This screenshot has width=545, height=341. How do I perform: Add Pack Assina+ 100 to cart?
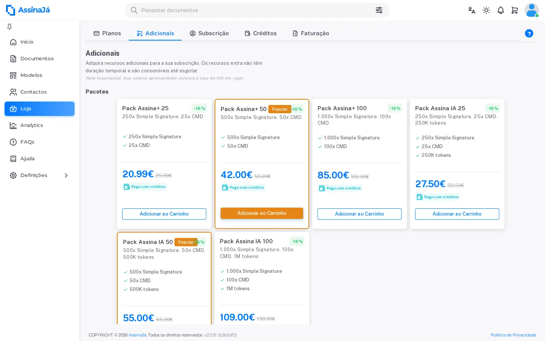tap(360, 214)
